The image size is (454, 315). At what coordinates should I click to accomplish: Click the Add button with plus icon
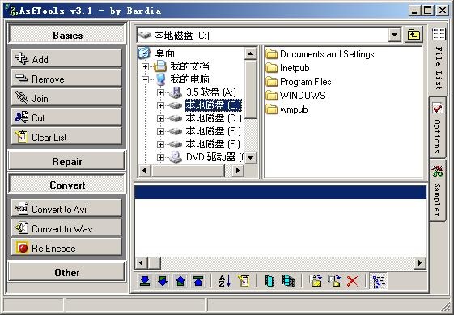66,59
